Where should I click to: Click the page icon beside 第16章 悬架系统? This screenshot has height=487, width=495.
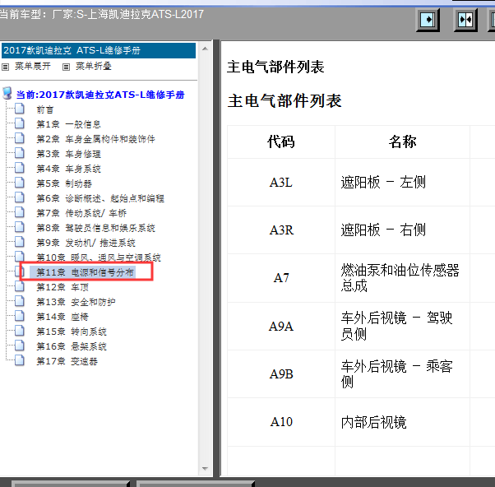20,346
